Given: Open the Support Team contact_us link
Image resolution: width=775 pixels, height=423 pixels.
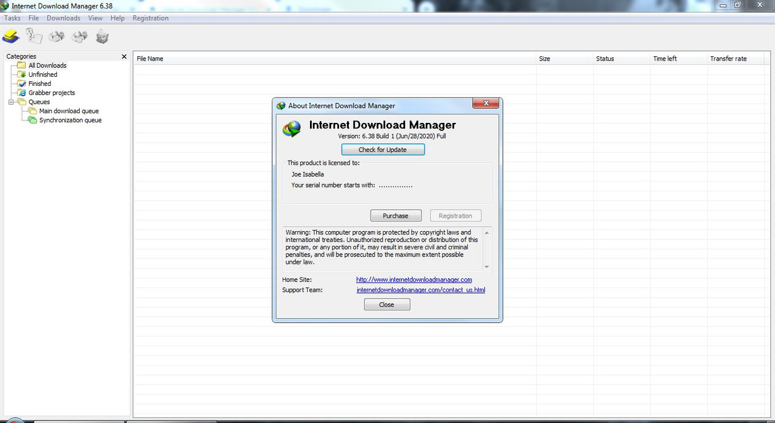Looking at the screenshot, I should pyautogui.click(x=421, y=290).
